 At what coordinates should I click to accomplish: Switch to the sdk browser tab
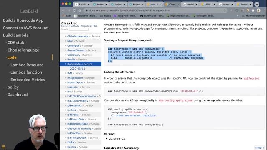pos(154,5)
